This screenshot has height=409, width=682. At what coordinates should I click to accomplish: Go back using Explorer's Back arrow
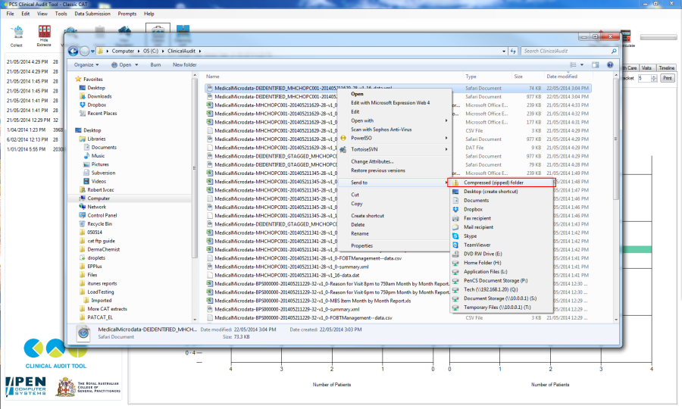(x=73, y=52)
